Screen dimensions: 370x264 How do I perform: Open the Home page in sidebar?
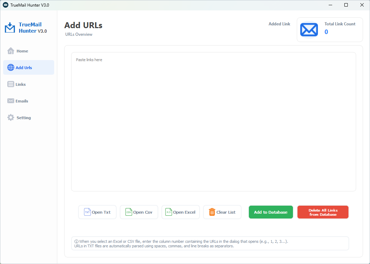tap(28, 51)
